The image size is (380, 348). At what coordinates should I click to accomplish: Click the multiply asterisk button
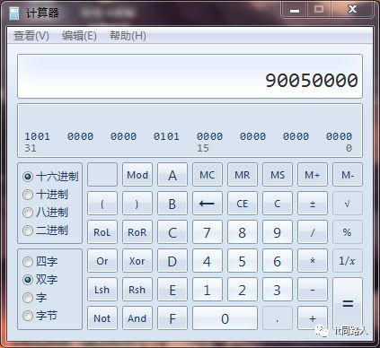click(x=313, y=261)
